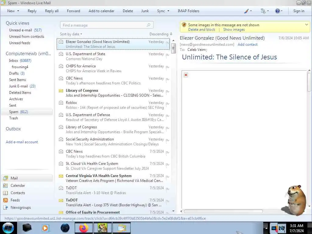Click Reply all in the toolbar

pyautogui.click(x=52, y=11)
